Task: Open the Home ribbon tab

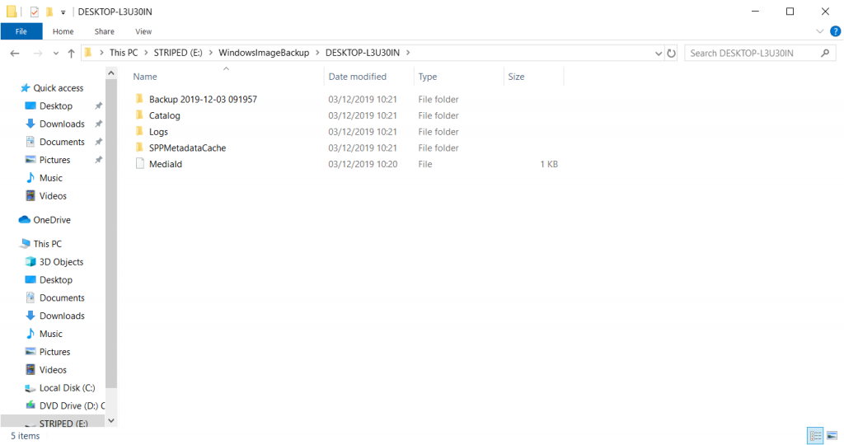Action: point(63,31)
